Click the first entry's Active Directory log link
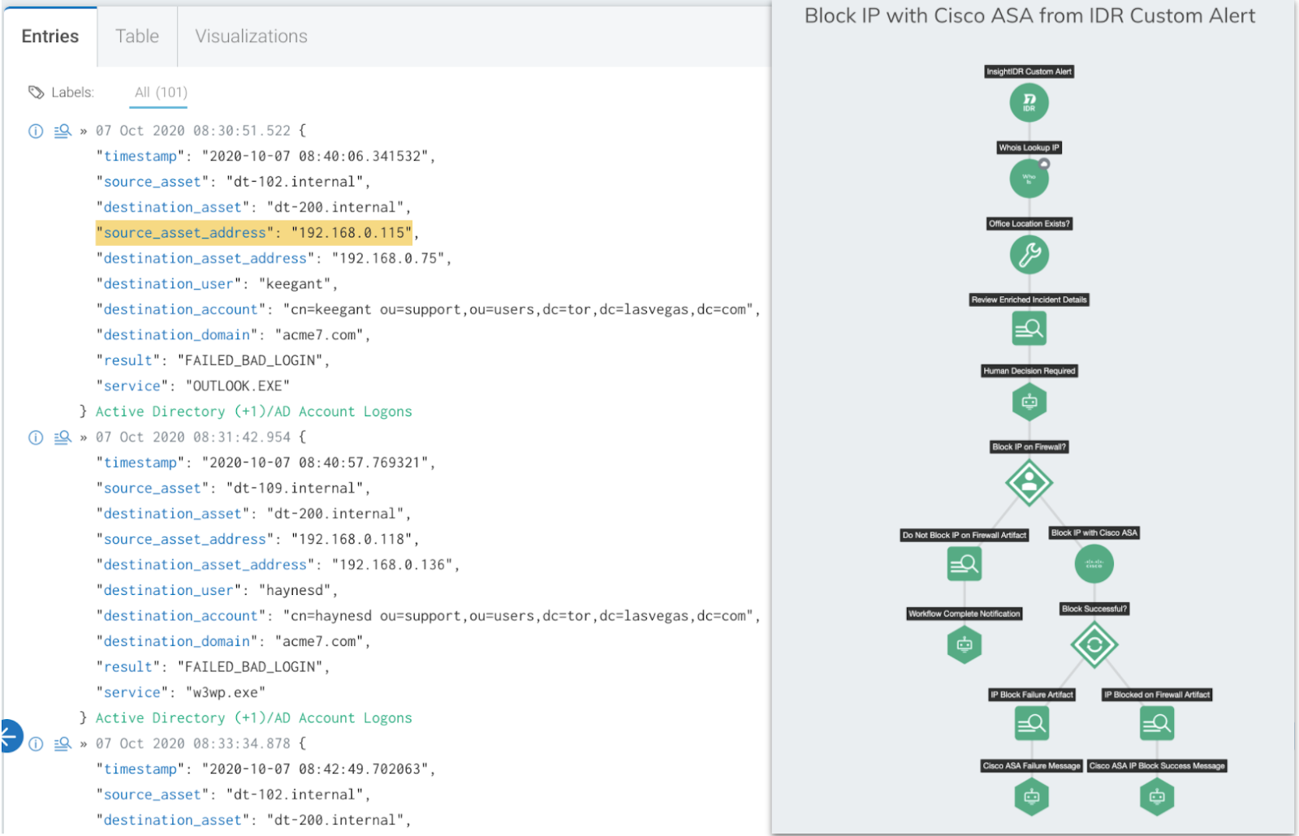Viewport: 1299px width, 836px height. click(253, 412)
